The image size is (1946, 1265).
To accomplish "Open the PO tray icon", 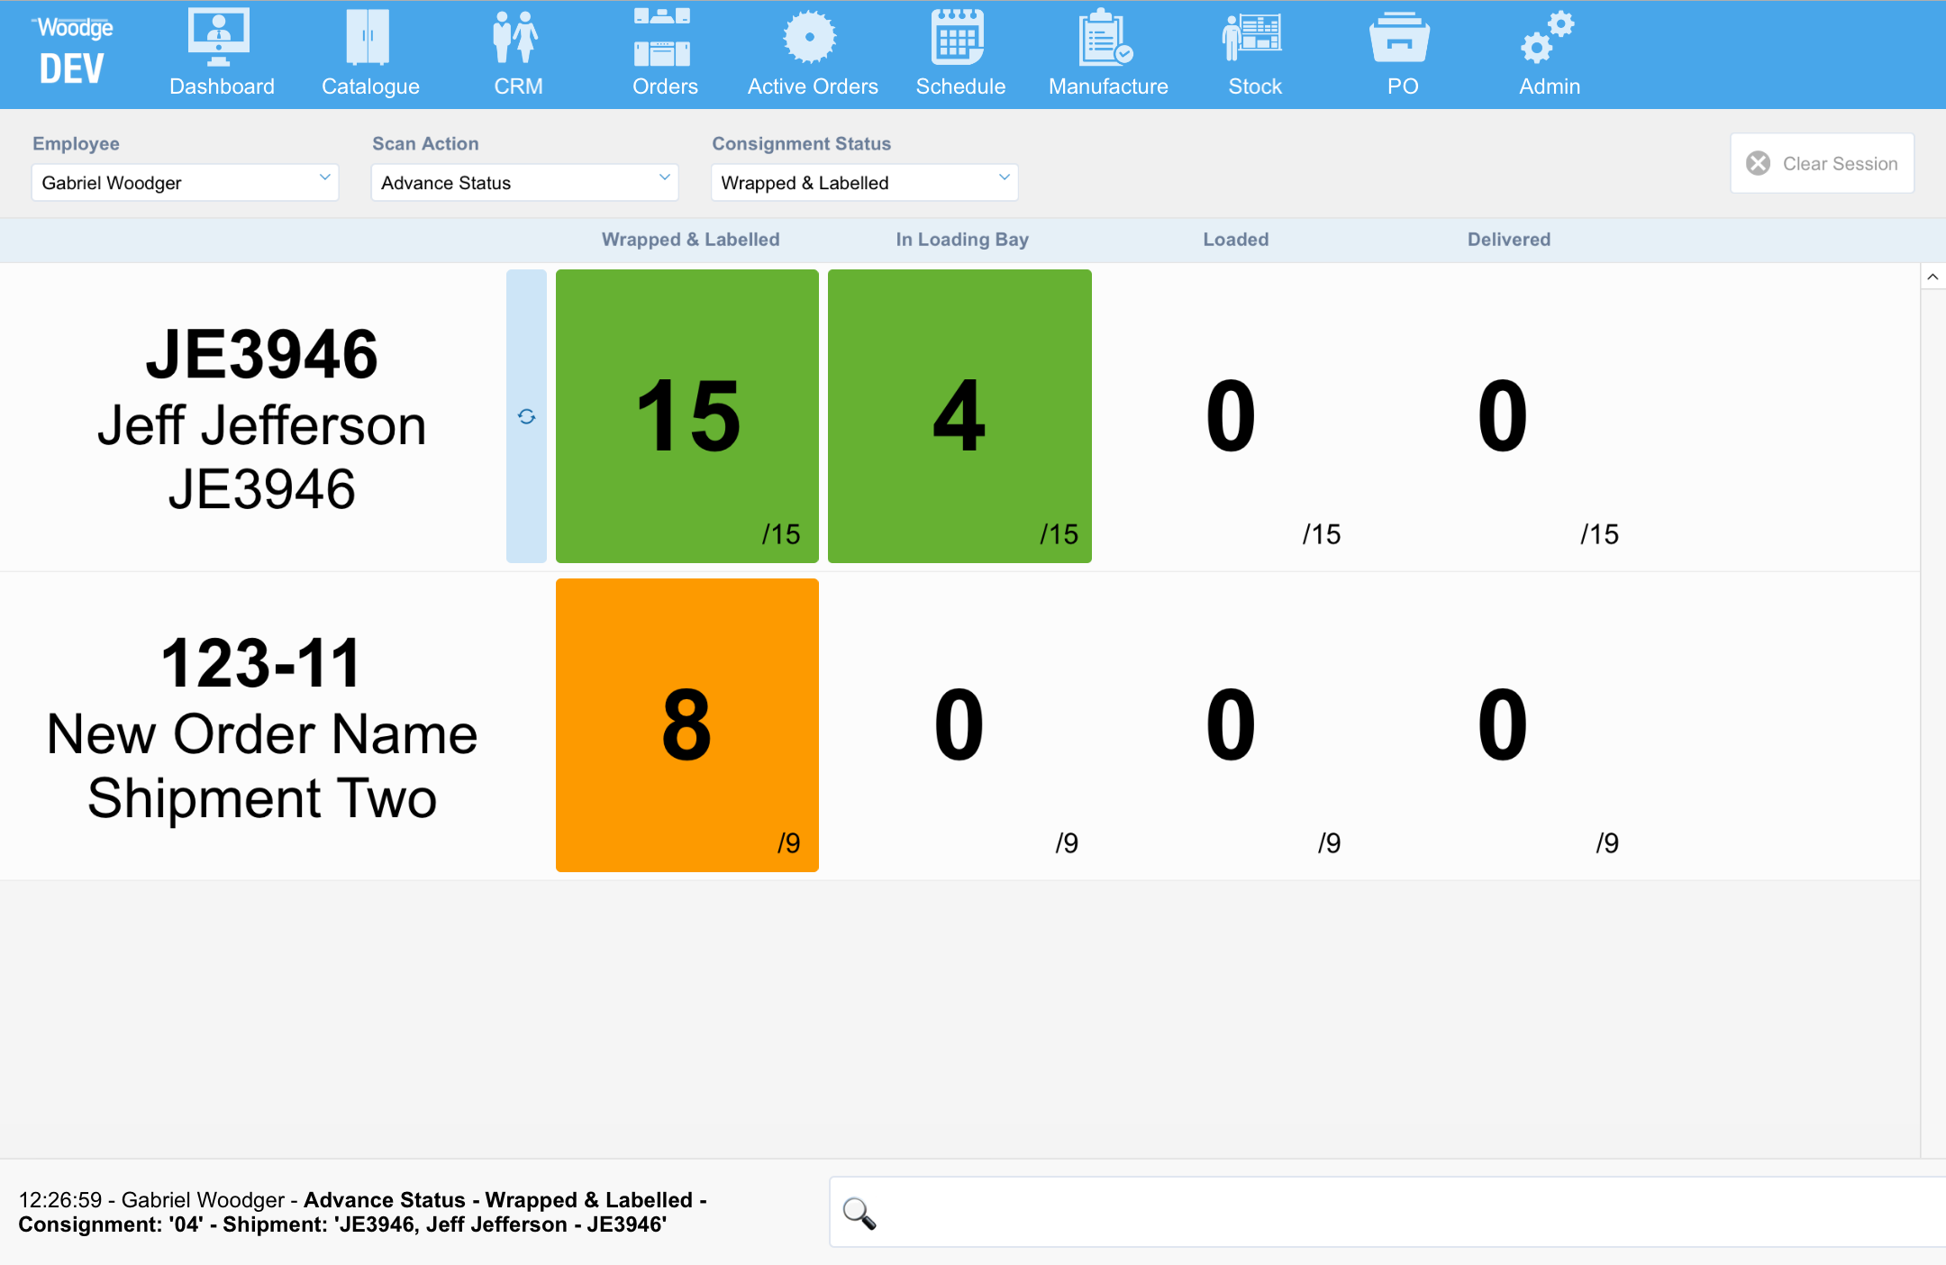I will [1399, 38].
